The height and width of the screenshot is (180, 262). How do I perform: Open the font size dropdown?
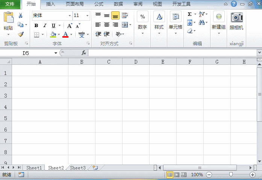click(x=88, y=16)
